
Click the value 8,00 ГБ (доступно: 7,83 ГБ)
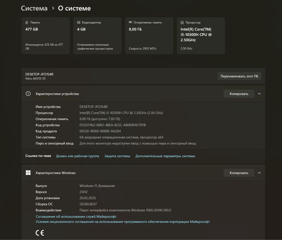point(100,119)
